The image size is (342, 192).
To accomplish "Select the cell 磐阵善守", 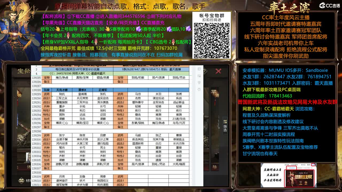I will pos(138,102).
